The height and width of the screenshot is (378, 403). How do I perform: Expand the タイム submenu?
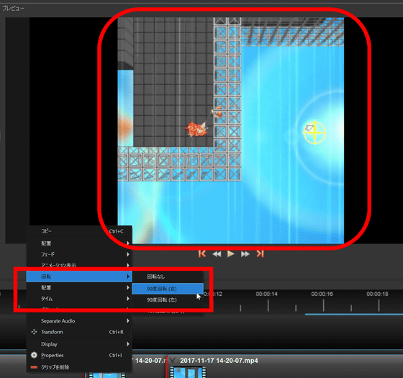[79, 299]
